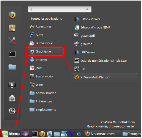Screen dimensions: 142x138
Task: Launch Terminal from the favorites sidebar
Action: 12,54
